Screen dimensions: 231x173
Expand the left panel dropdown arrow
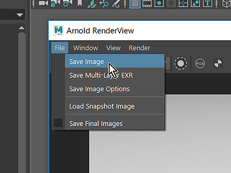coord(20,15)
